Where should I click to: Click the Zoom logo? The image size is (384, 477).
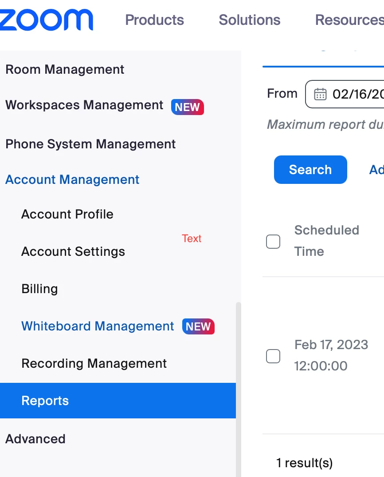(x=46, y=20)
